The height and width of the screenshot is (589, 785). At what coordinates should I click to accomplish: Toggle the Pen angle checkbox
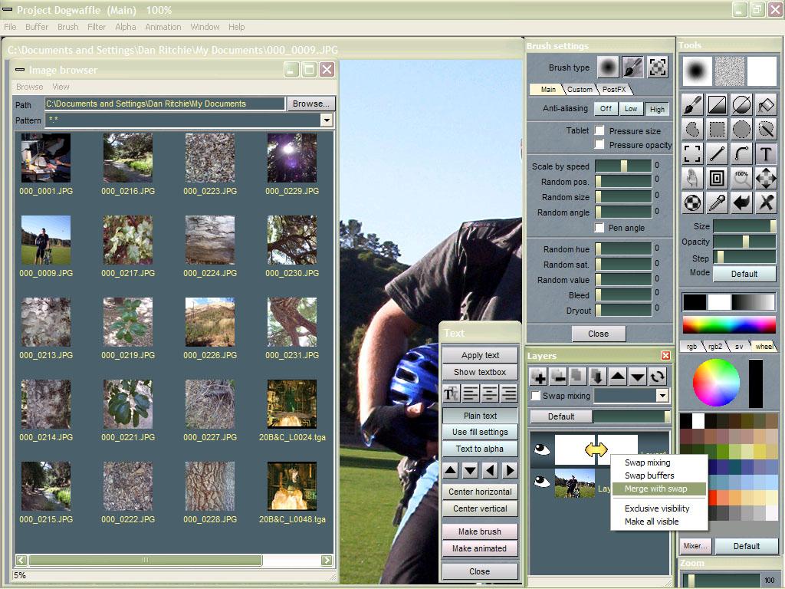[x=599, y=228]
